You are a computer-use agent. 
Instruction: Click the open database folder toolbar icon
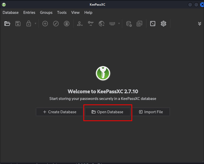tap(7, 24)
